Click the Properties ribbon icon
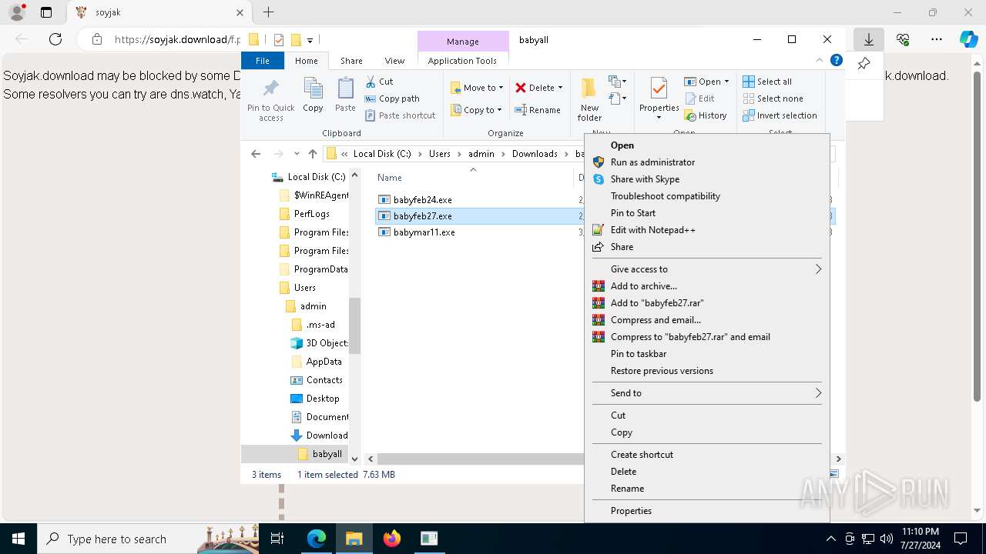The image size is (986, 554). click(x=658, y=88)
